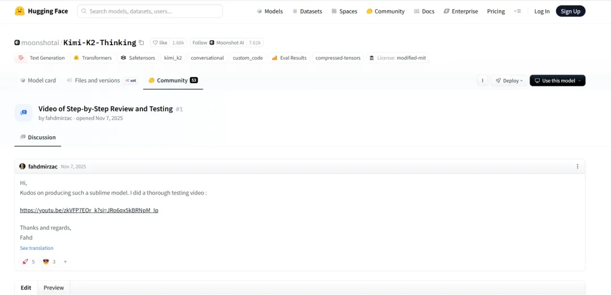Select the License: modified-mit tag

coord(398,58)
